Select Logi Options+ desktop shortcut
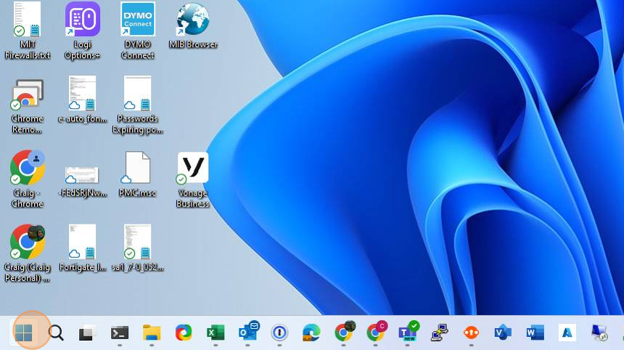Screen dimensions: 624x350 [x=82, y=31]
